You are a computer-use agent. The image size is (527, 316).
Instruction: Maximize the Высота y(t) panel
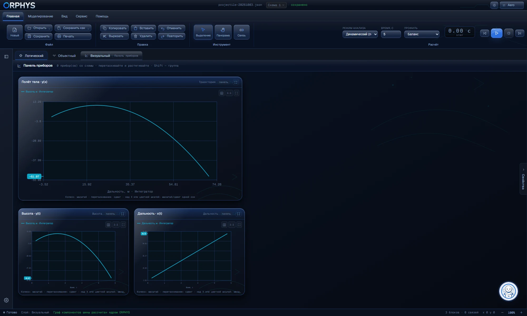tap(123, 214)
